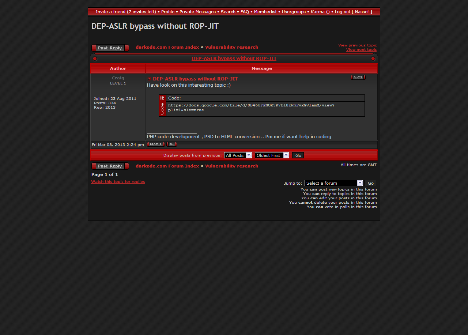Click the small red post icon beside the post title

click(x=149, y=79)
